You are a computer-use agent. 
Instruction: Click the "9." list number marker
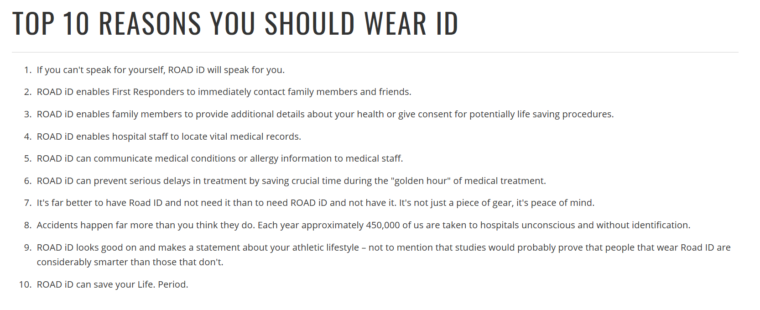(x=28, y=247)
